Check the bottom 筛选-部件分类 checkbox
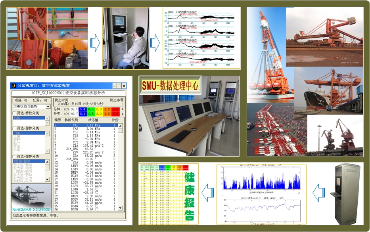Screen dimensions: 370x232 (15, 156)
